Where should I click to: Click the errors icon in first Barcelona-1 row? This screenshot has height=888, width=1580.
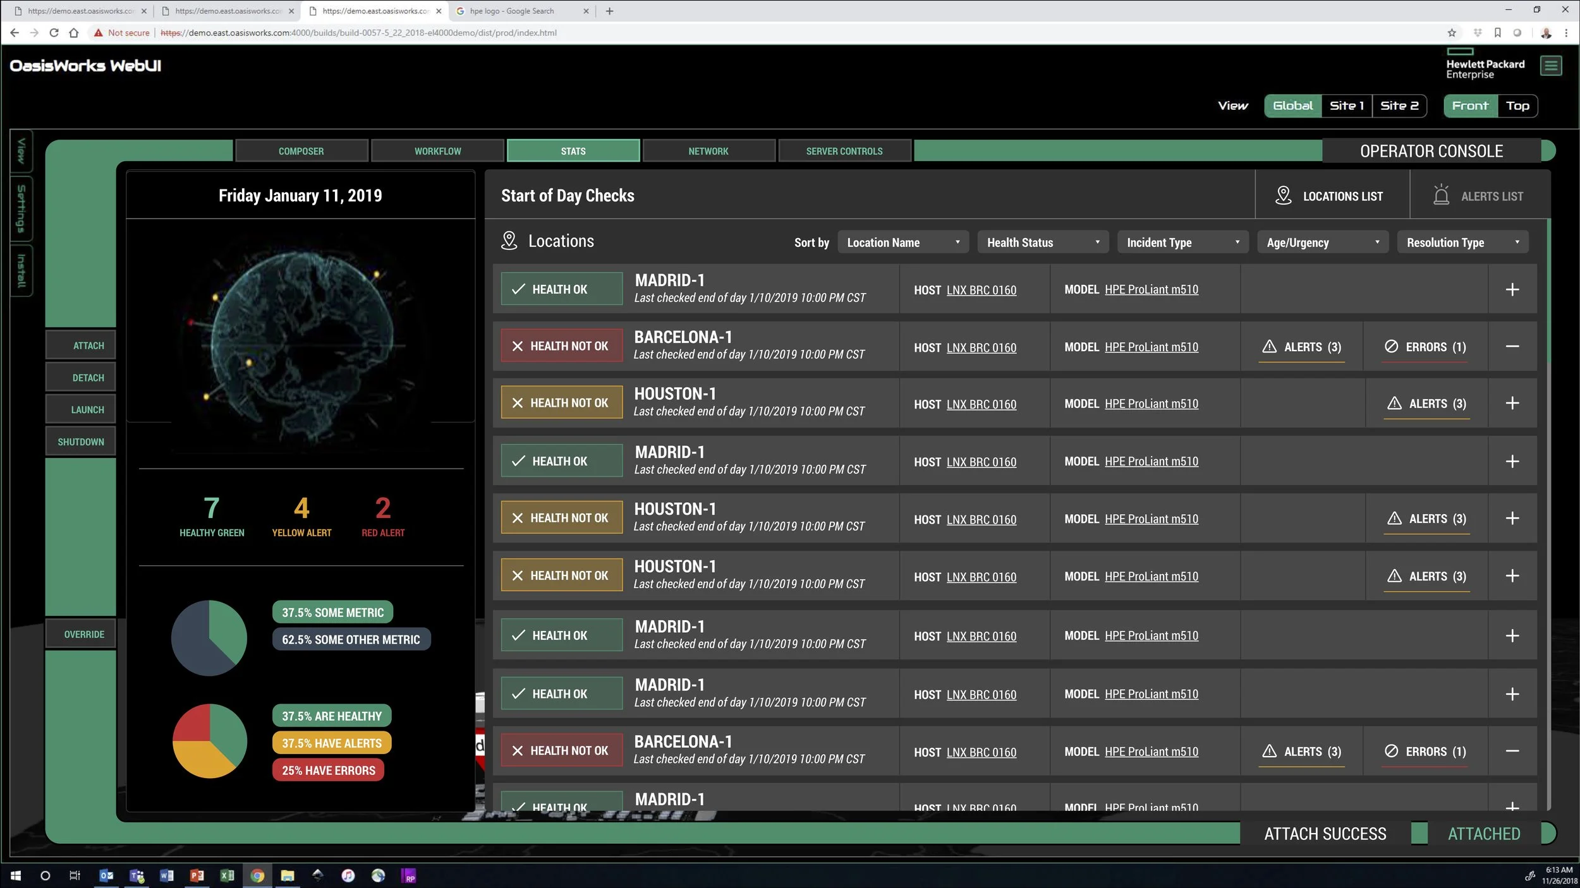[1391, 346]
